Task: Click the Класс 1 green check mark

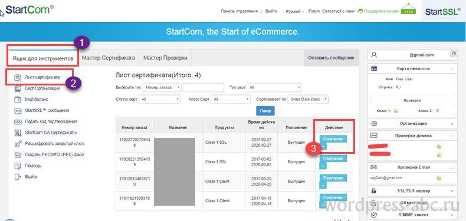Action: 396,111
